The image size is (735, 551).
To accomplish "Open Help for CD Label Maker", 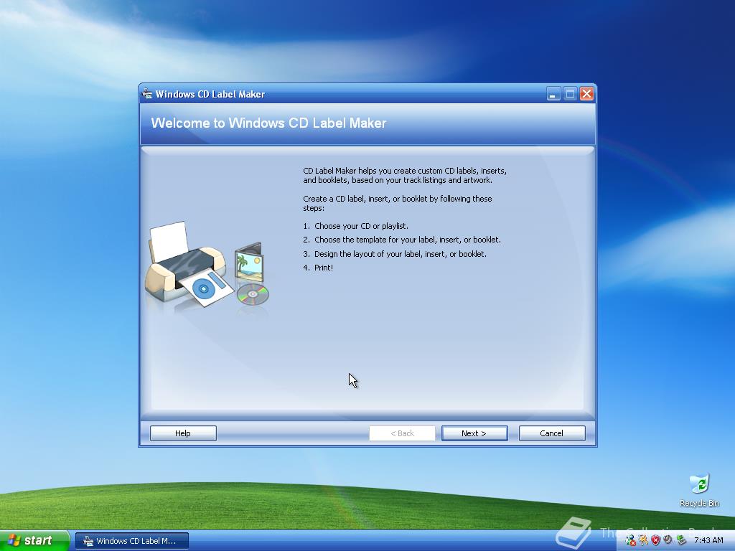I will point(183,433).
